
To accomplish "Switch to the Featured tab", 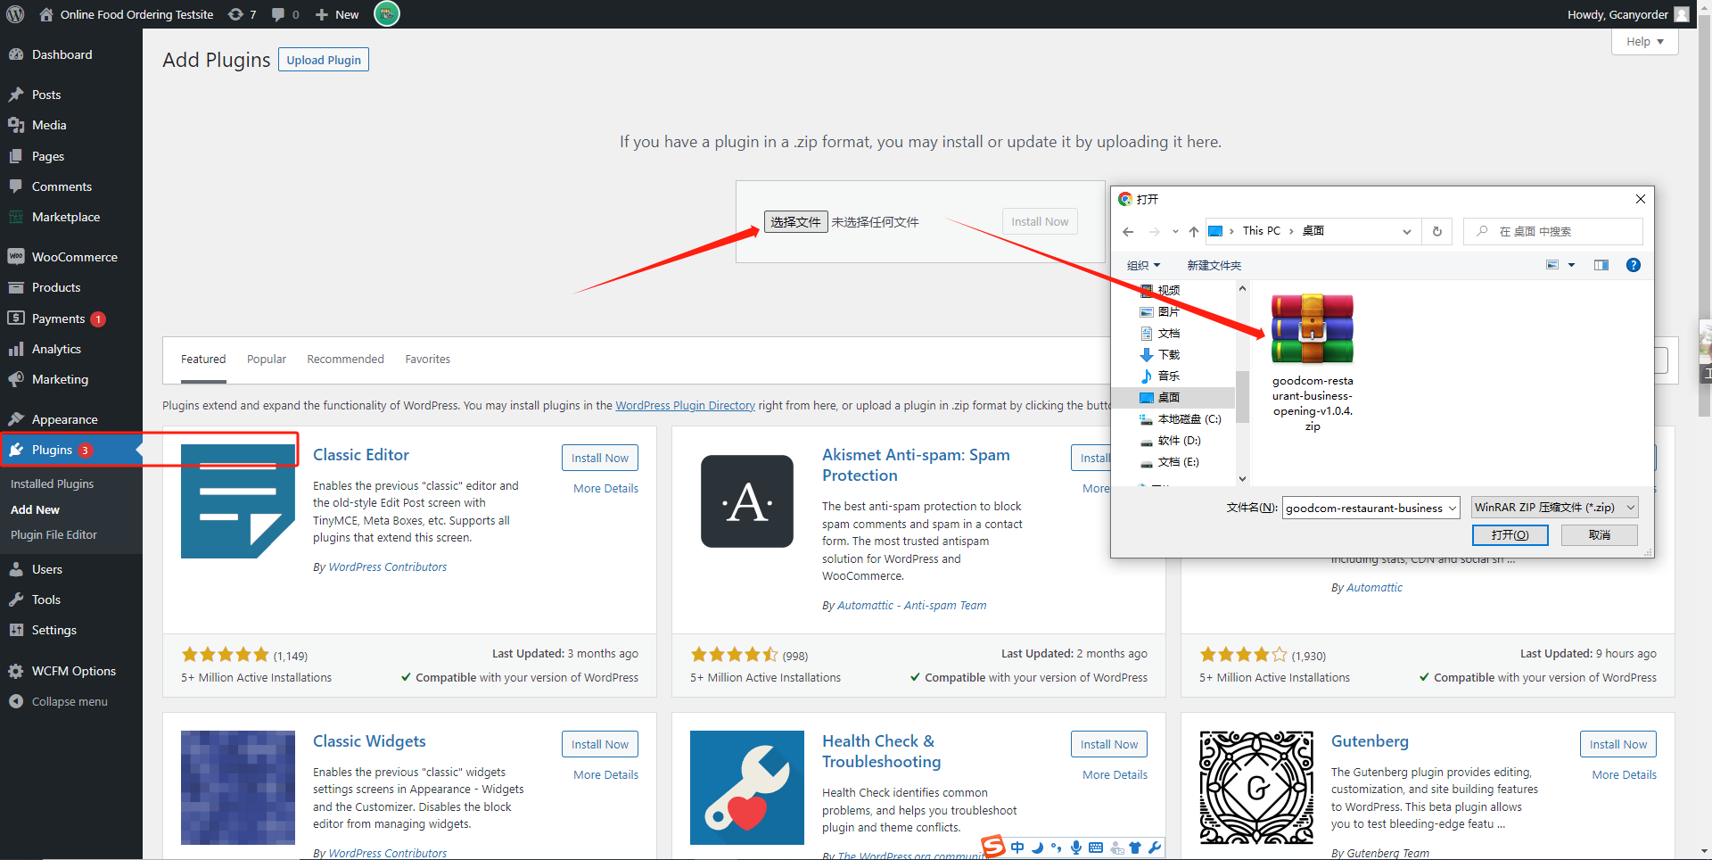I will point(203,360).
